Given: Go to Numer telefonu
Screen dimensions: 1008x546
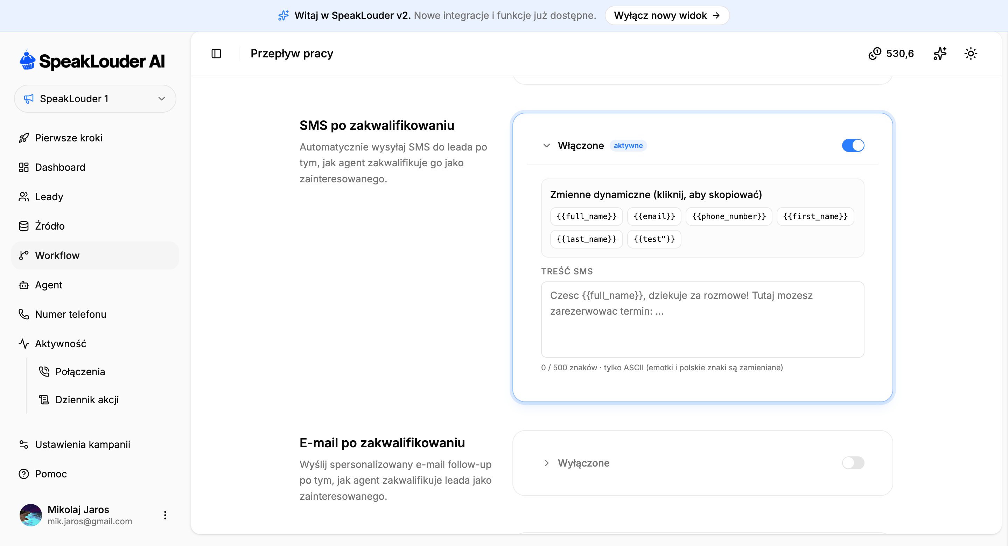Looking at the screenshot, I should pyautogui.click(x=95, y=314).
